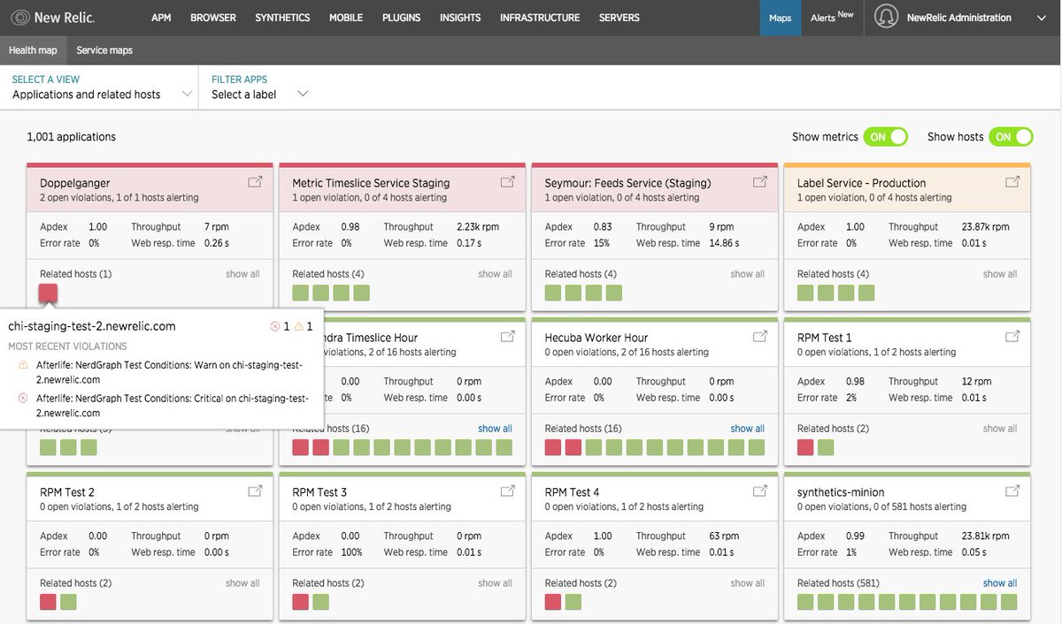Show all hosts for RPM Test 1
The width and height of the screenshot is (1062, 624).
[x=1000, y=429]
